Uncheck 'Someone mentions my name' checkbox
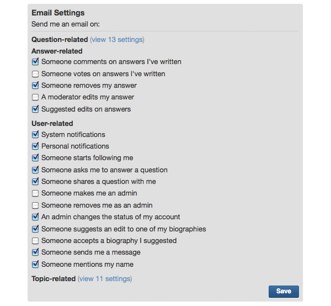 pos(36,265)
